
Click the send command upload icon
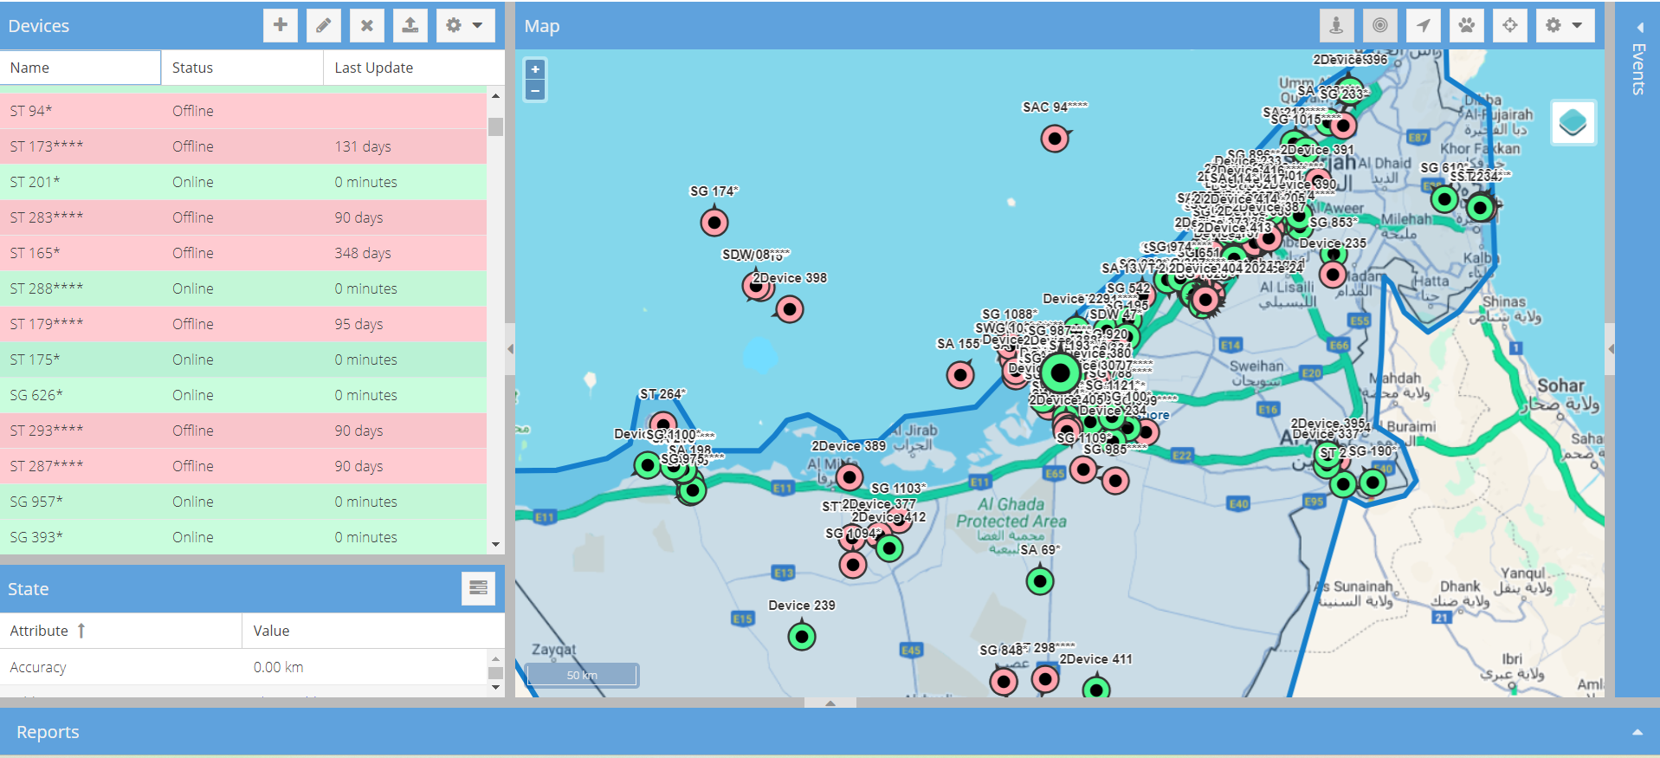410,26
